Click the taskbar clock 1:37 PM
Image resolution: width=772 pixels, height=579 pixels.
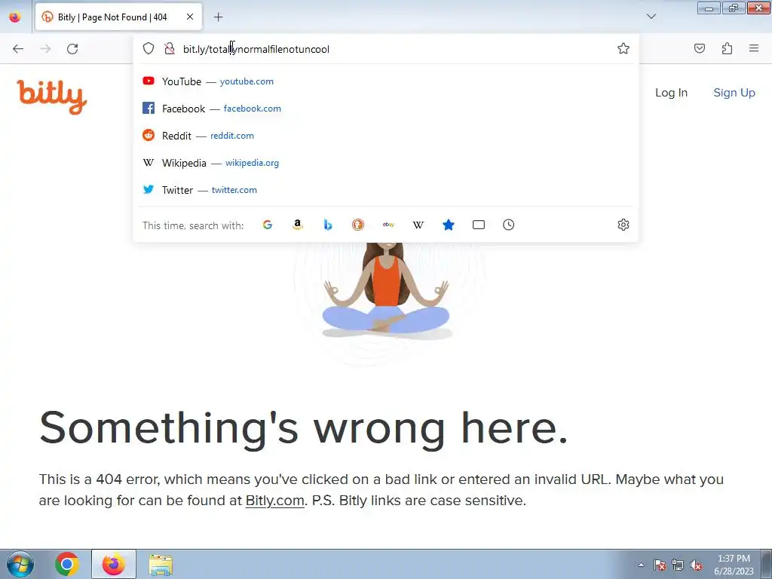734,565
